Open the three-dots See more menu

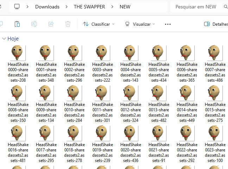pos(168,24)
